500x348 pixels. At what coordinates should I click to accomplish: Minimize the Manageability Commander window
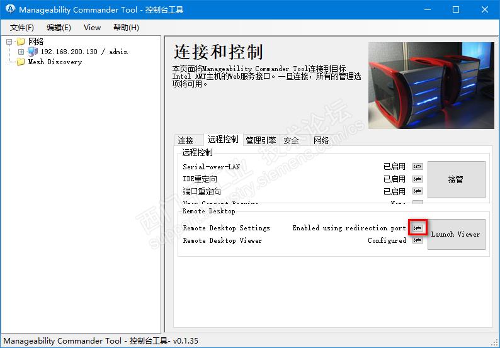pyautogui.click(x=428, y=9)
